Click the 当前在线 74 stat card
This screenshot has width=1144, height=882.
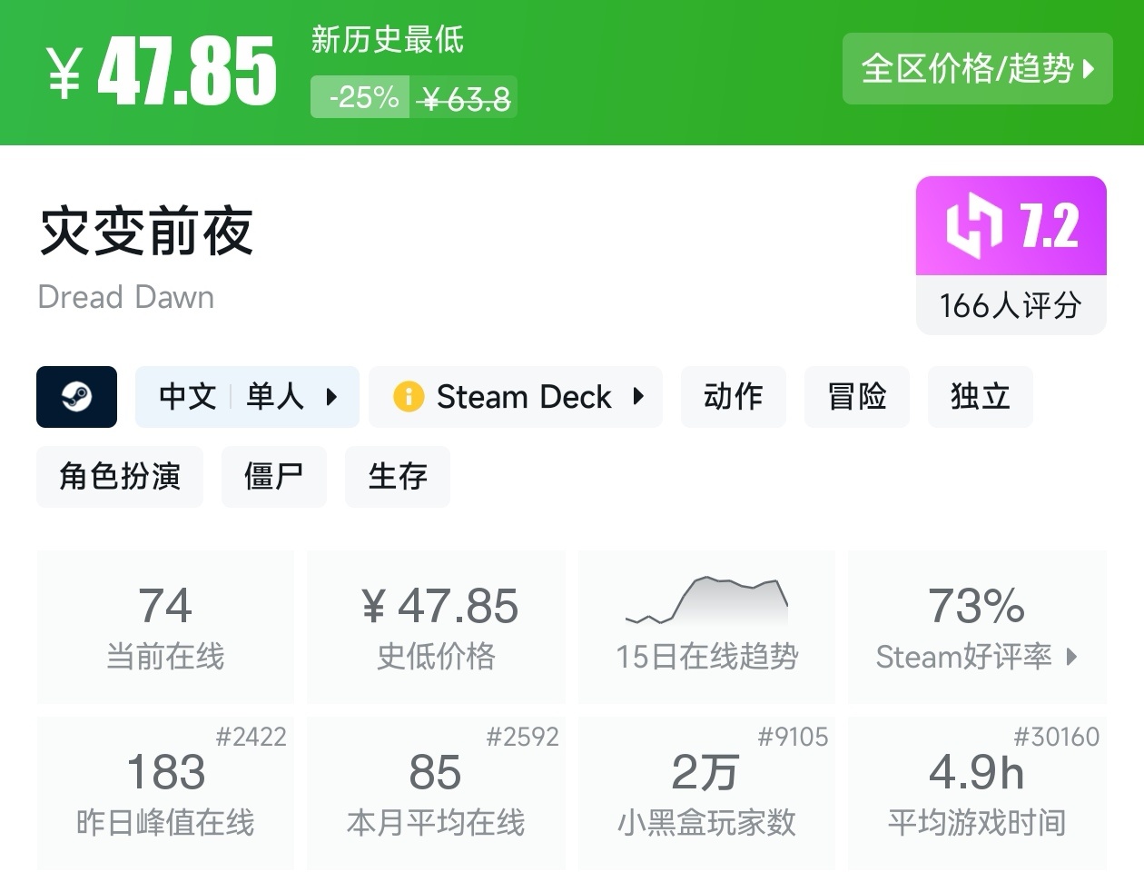pos(165,627)
